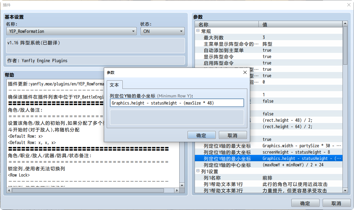This screenshot has height=210, width=354.
Task: Select 列定位X轴的最大坐标 row
Action: coord(269,146)
